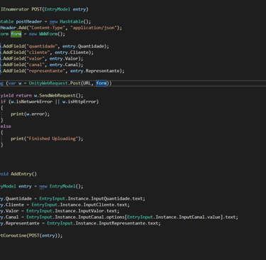Click InputCanal.value inside the square brackets
The image size is (266, 260).
pos(199,217)
